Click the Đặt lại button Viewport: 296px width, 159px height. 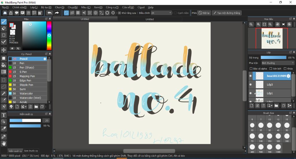[x=204, y=13]
